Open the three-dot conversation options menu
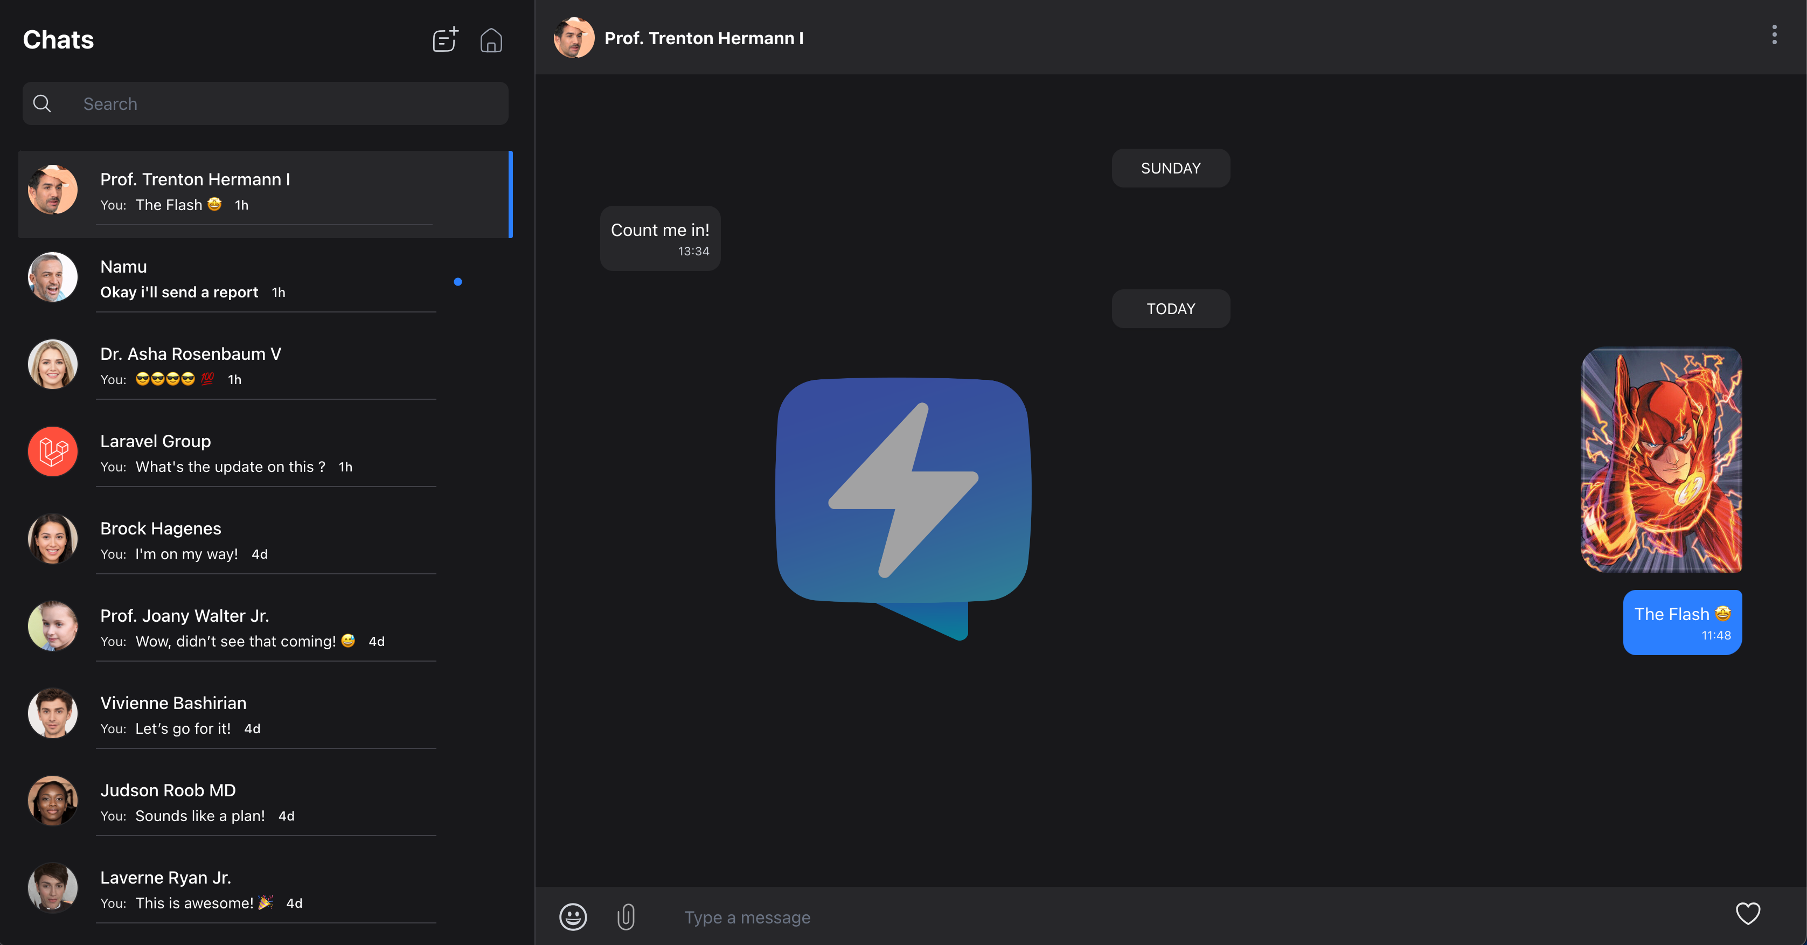This screenshot has width=1807, height=945. [1774, 35]
